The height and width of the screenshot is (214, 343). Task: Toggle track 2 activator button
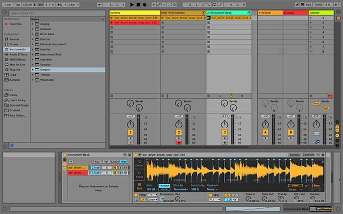pos(179,132)
